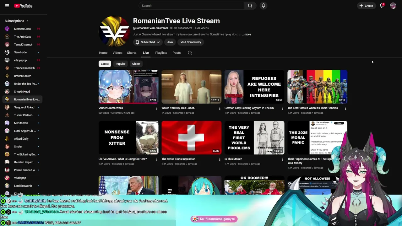Open the notifications bell
Screen dimensions: 402x226
click(382, 6)
